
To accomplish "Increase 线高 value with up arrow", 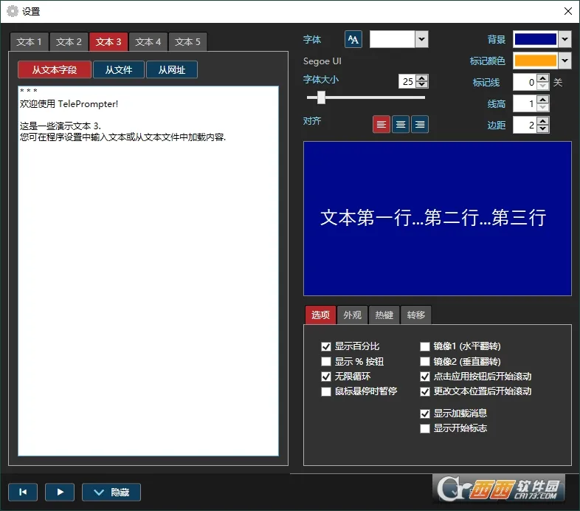I will tap(542, 100).
